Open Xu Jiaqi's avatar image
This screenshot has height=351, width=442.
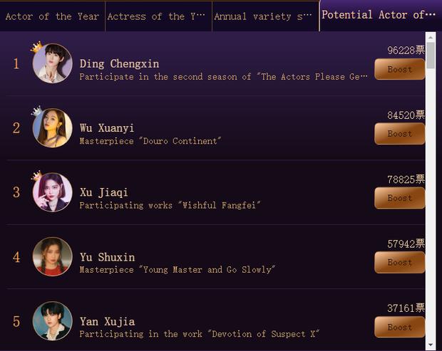pos(52,192)
